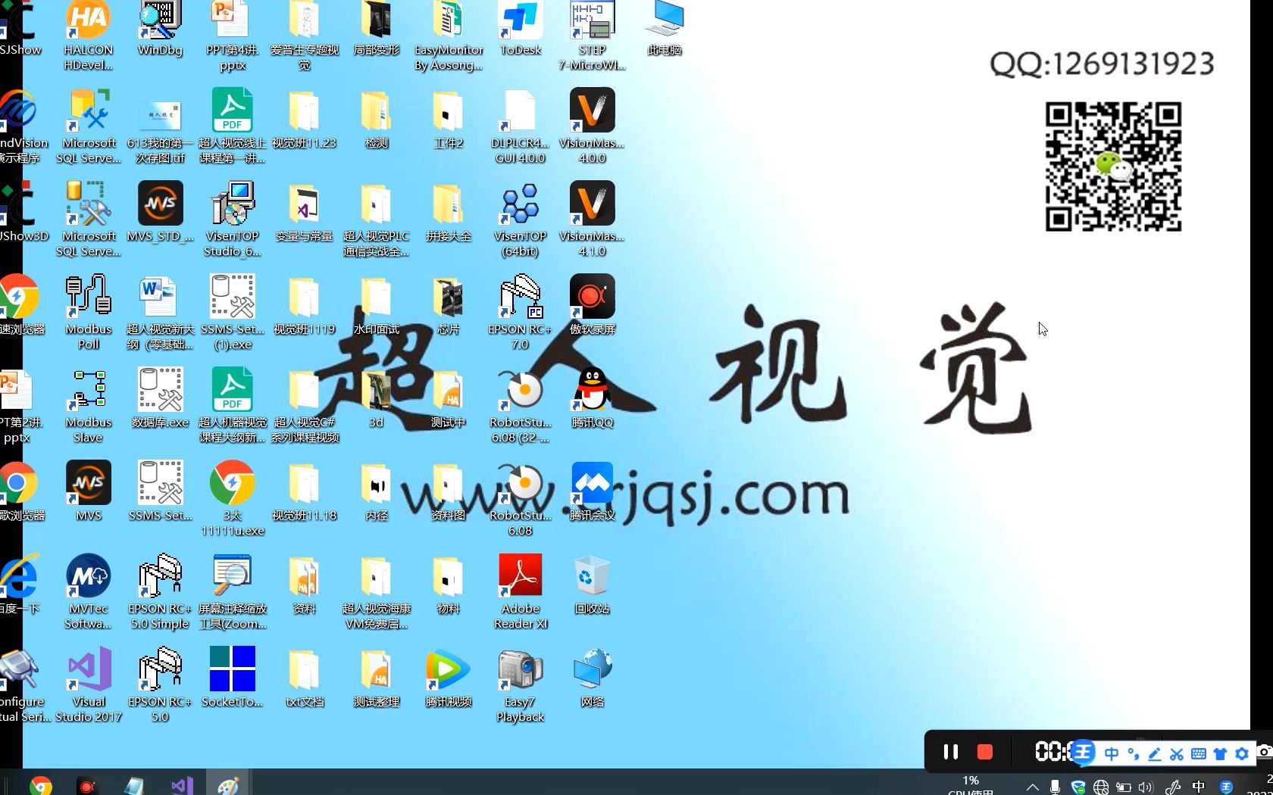1273x795 pixels.
Task: Open MVS_STD desktop shortcut
Action: click(160, 211)
